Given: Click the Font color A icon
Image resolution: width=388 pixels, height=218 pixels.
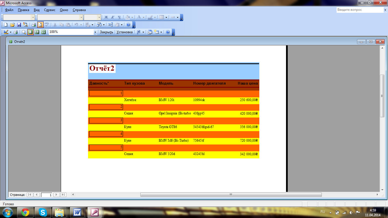Looking at the screenshot, I should 139,17.
